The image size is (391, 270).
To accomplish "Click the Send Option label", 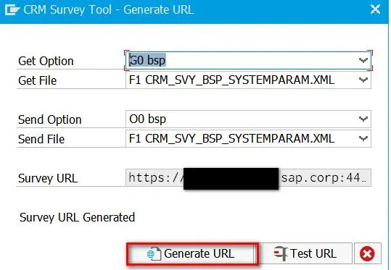I will (x=50, y=119).
